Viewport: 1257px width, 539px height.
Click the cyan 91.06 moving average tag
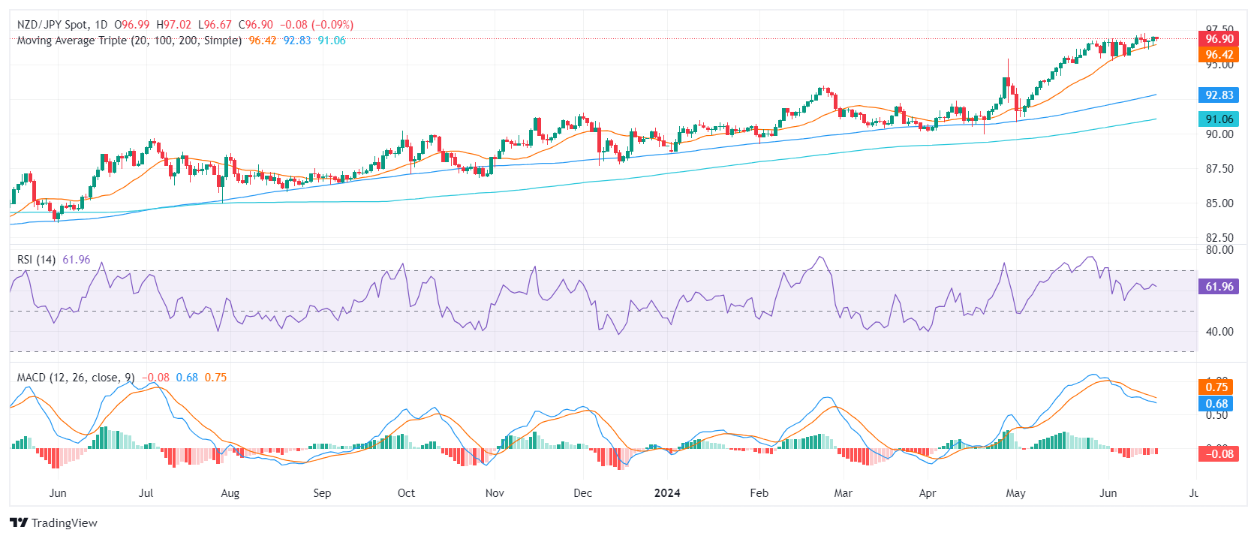click(1219, 119)
